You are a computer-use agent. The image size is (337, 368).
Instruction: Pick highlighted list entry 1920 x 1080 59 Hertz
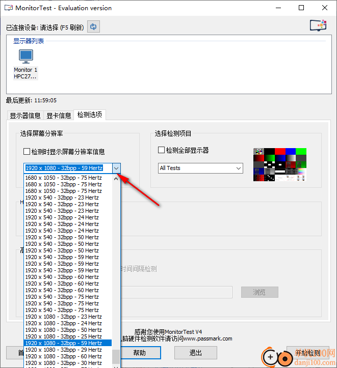[68, 343]
